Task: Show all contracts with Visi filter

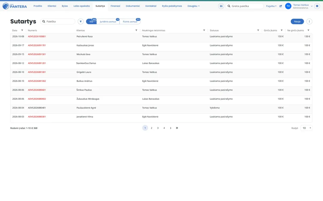Action: point(91,21)
